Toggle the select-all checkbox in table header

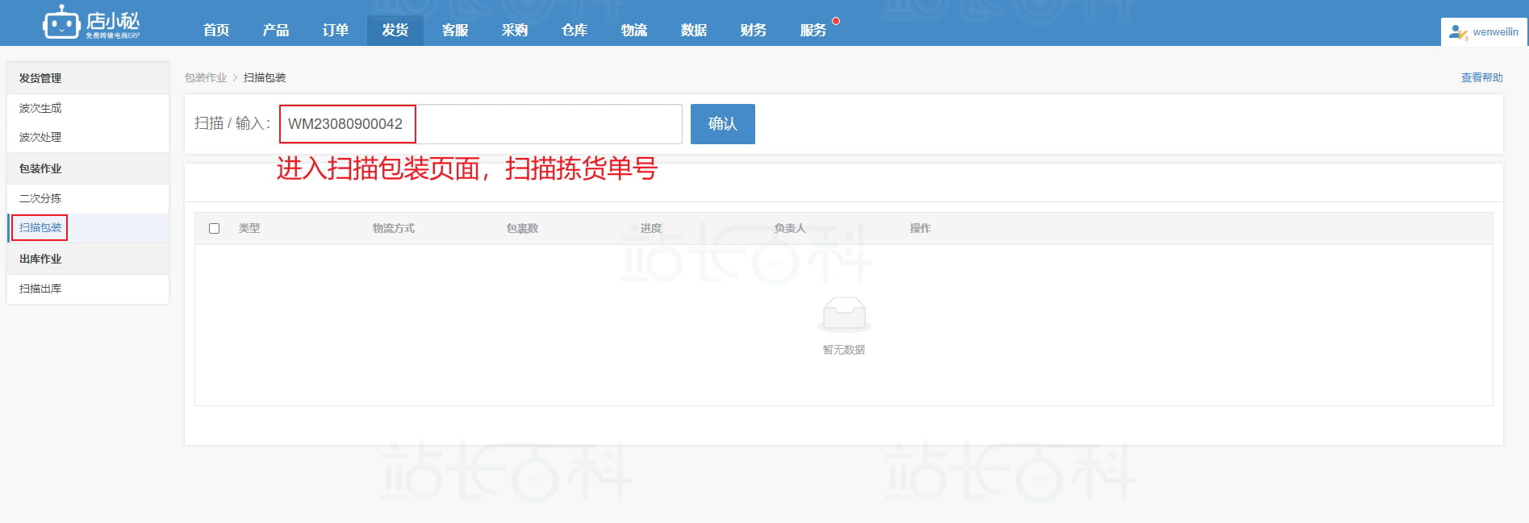coord(214,229)
